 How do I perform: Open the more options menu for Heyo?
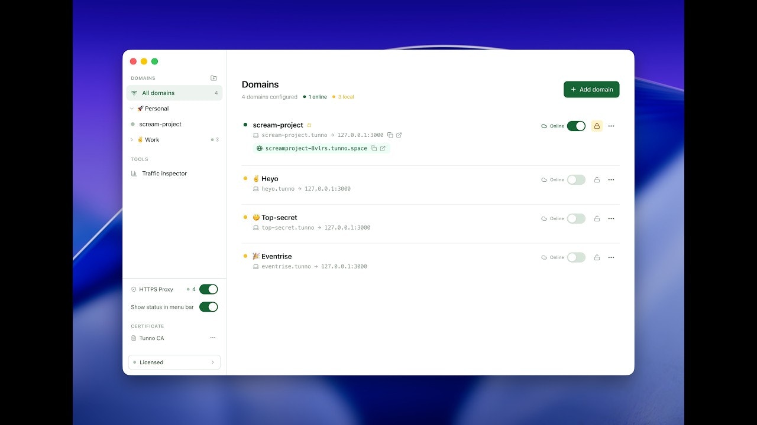tap(611, 179)
